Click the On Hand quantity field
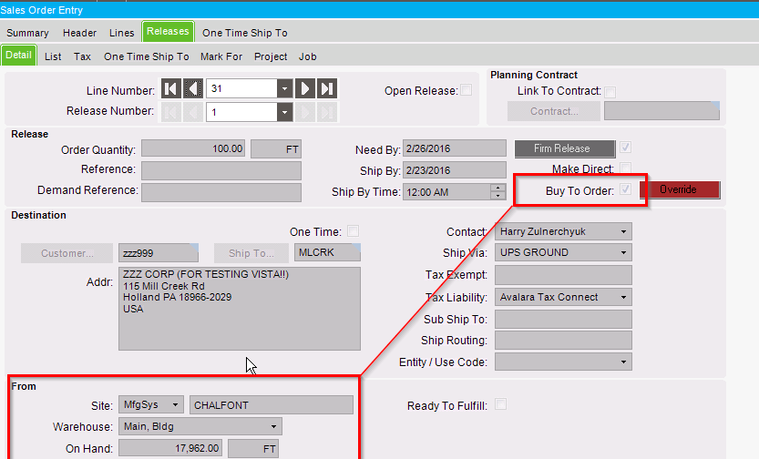The image size is (759, 459). coord(170,448)
